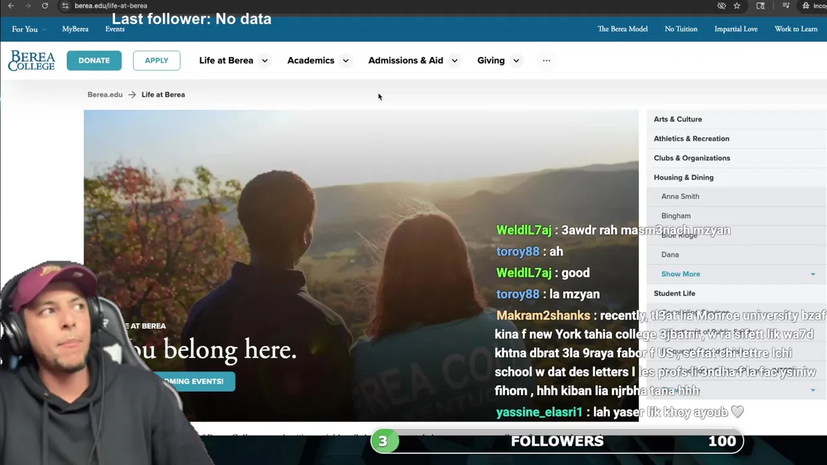Reload the Berea page

click(45, 6)
